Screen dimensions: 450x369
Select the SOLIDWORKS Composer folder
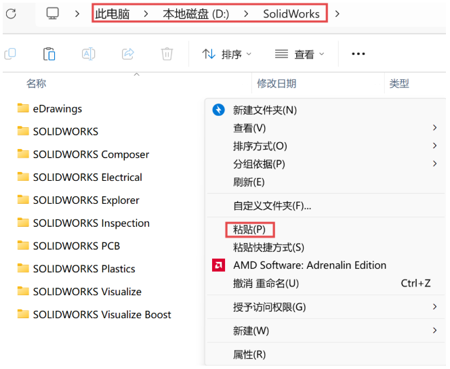coord(91,154)
